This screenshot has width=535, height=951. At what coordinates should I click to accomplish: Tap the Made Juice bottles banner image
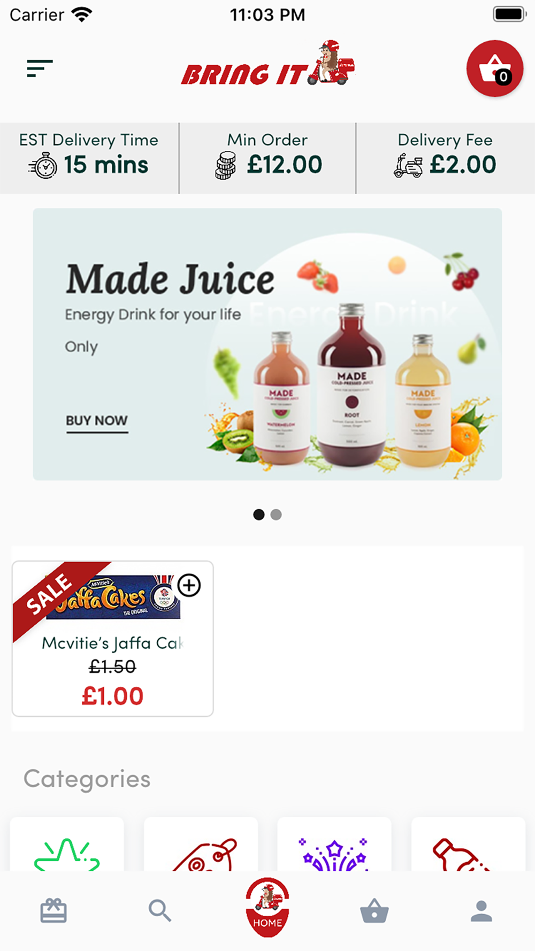tap(267, 344)
